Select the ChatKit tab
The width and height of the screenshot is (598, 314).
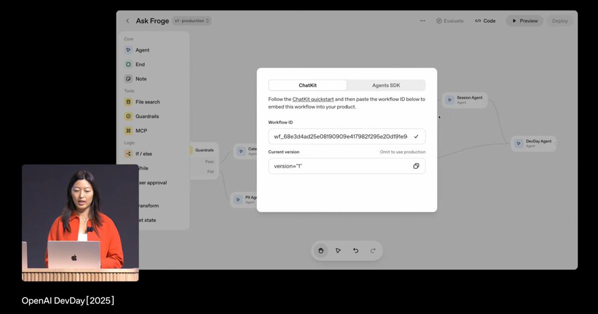(x=307, y=85)
